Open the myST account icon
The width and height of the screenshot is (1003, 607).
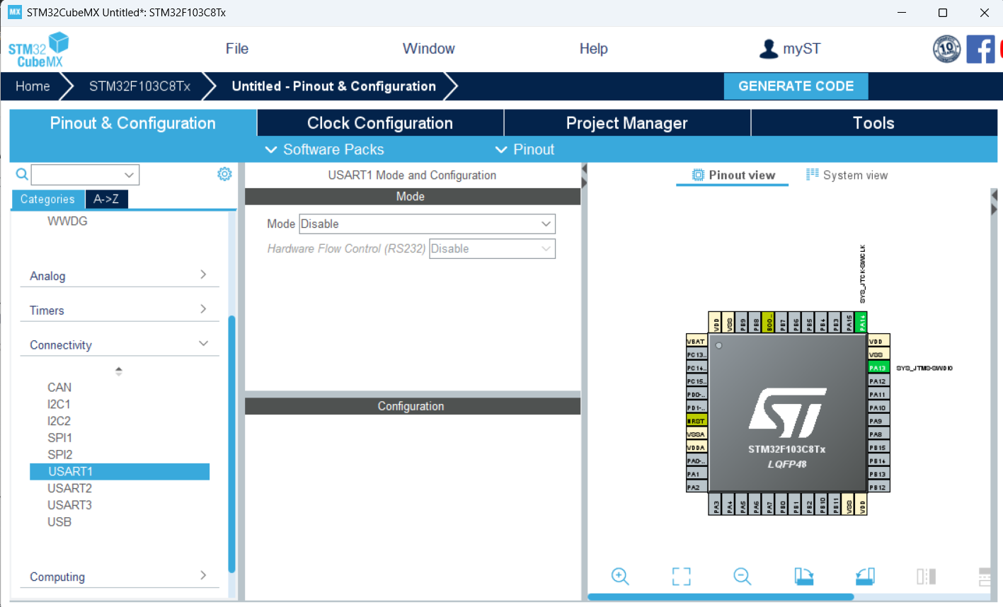(x=768, y=49)
